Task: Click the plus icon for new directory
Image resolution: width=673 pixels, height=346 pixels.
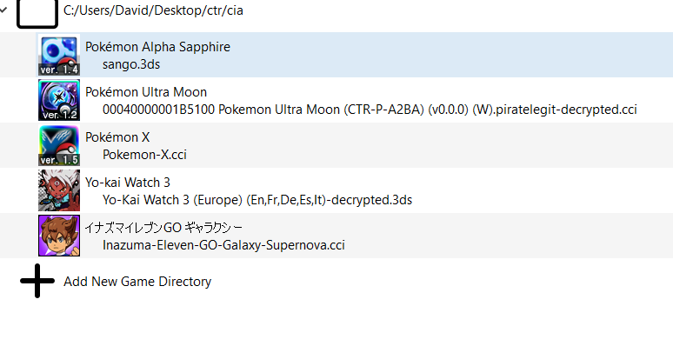Action: (37, 281)
